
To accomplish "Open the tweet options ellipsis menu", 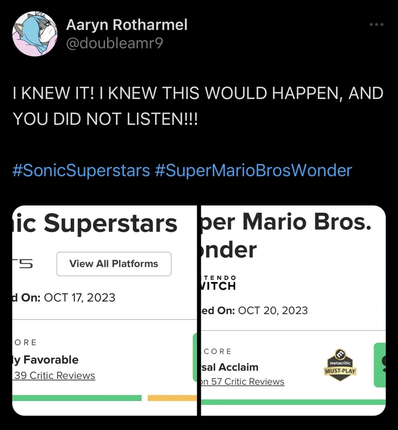I will 377,24.
